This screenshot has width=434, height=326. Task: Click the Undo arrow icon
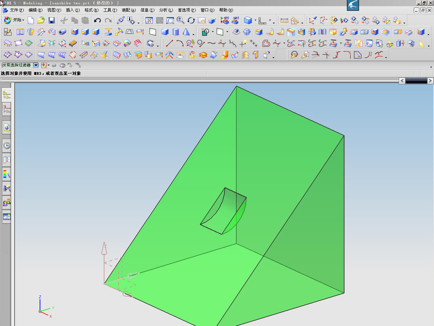pos(97,20)
